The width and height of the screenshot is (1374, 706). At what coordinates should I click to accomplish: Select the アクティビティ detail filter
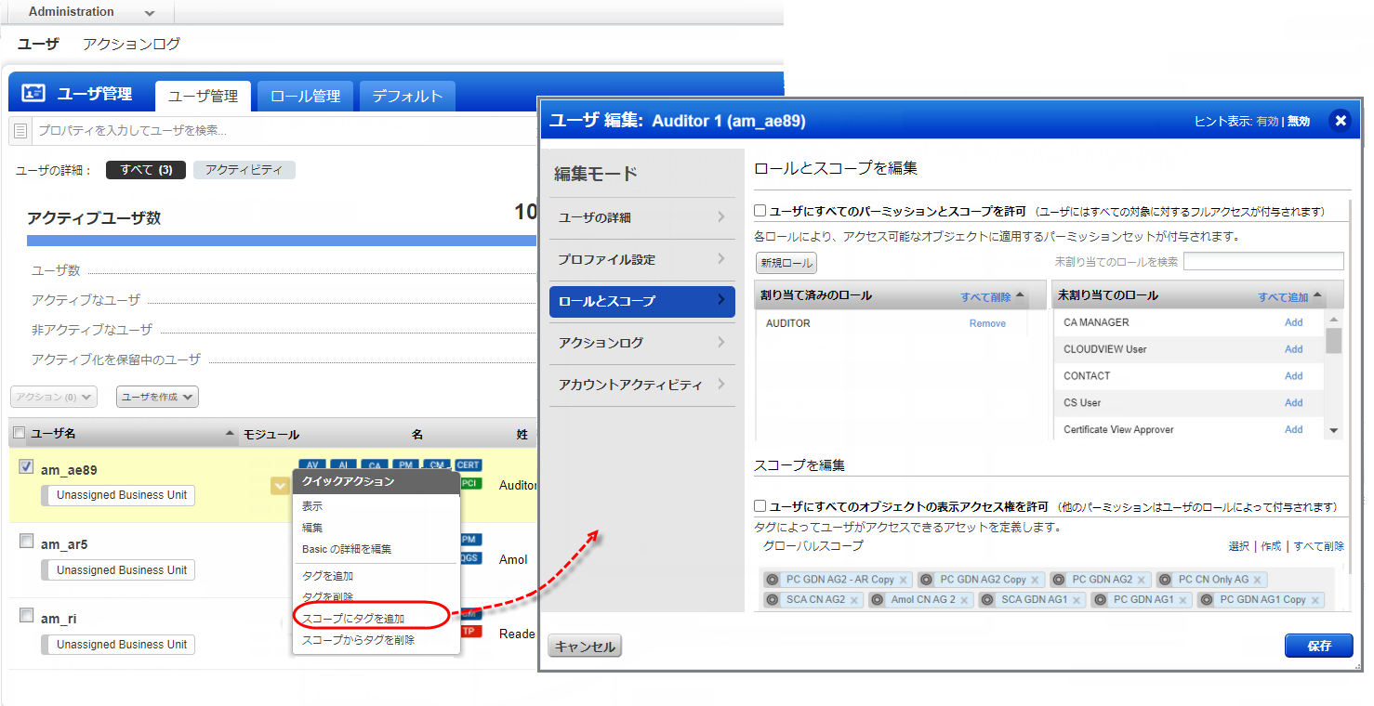pyautogui.click(x=244, y=170)
